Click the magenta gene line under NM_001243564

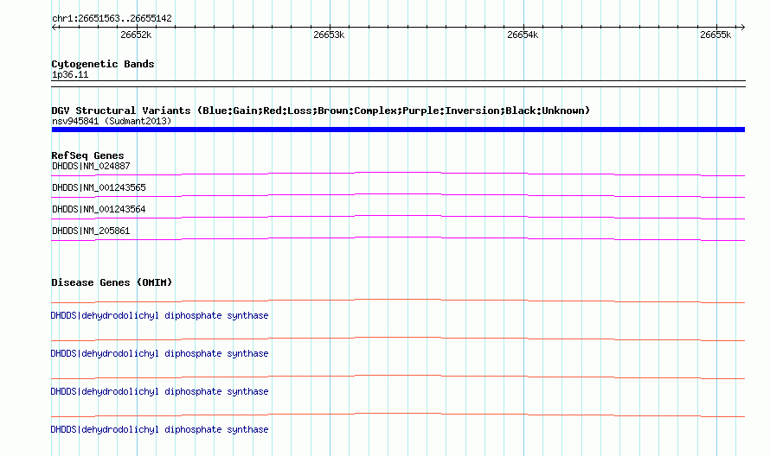click(x=398, y=217)
